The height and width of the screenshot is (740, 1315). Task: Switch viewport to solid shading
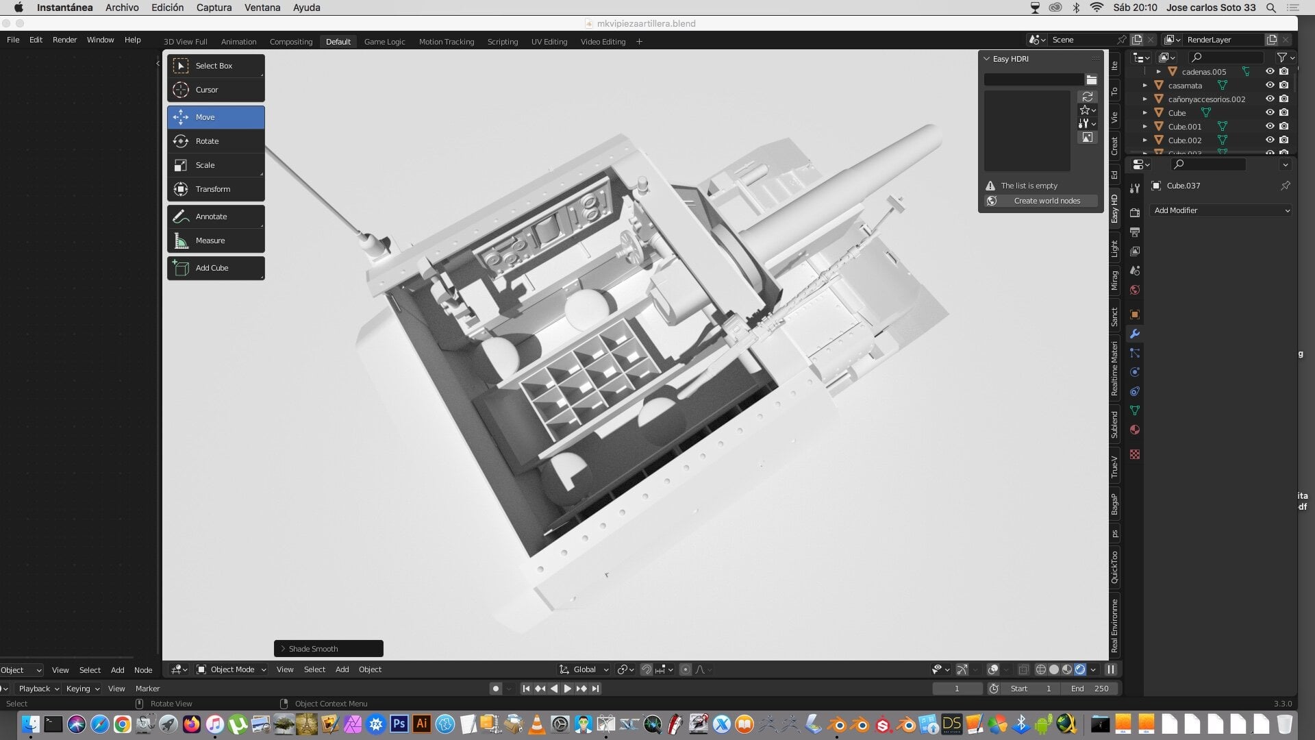[x=1054, y=669]
